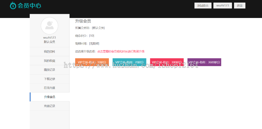Select 在线充值 in the sidebar

(49, 88)
